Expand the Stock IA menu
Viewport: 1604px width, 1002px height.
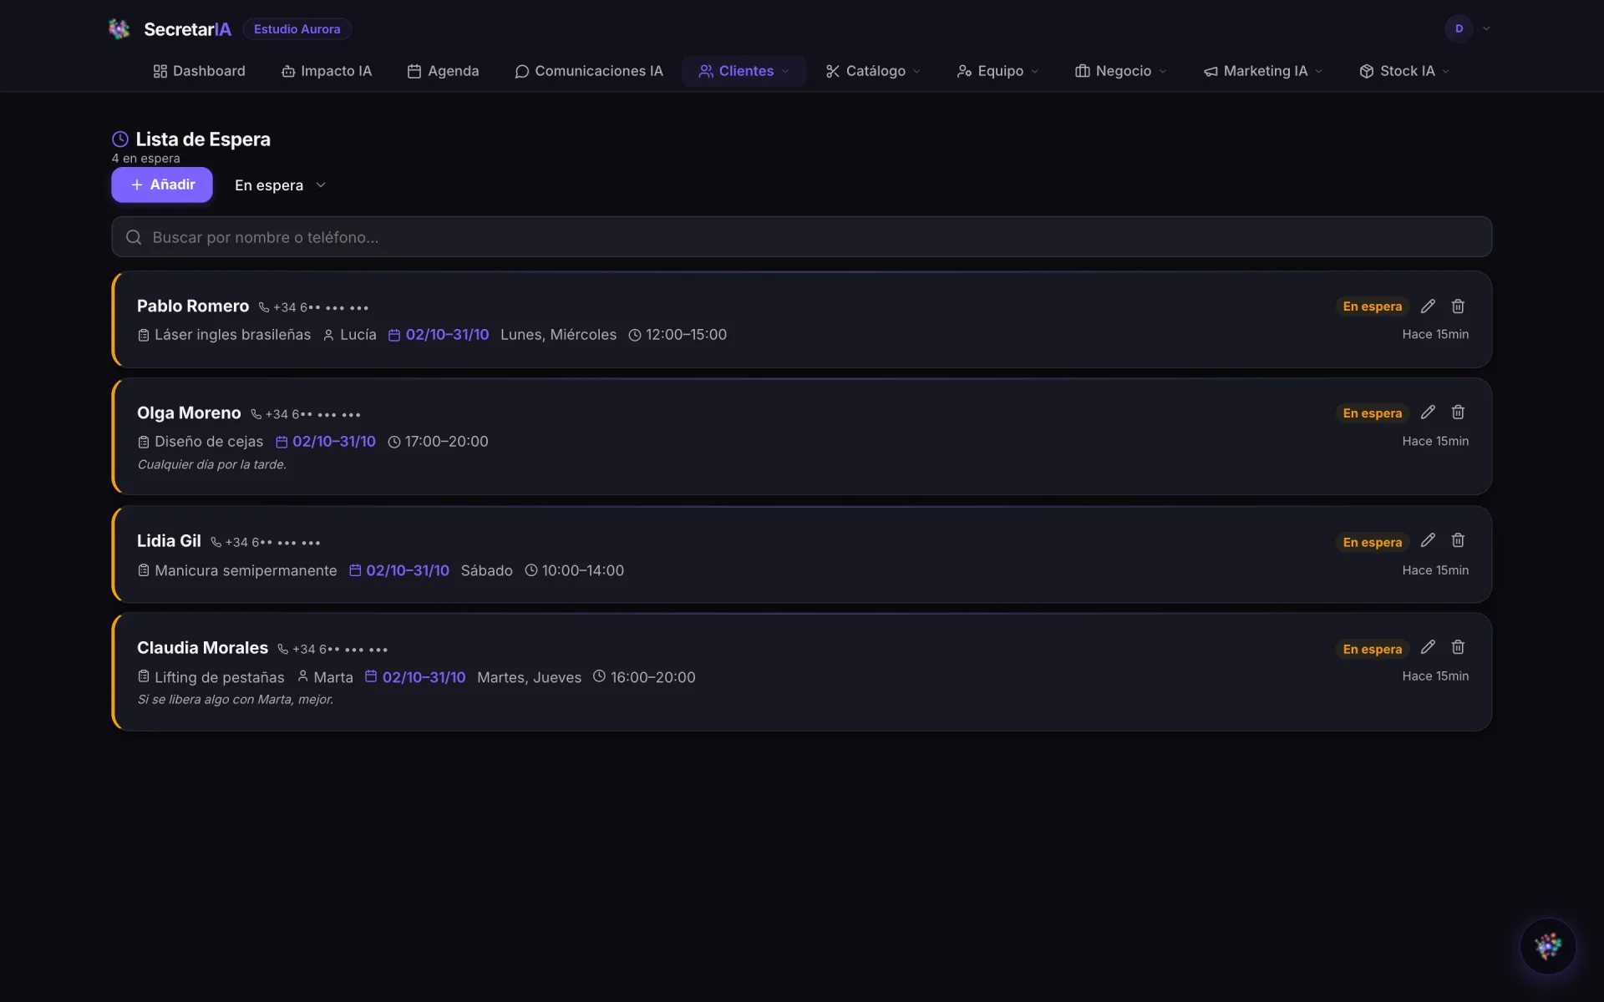[1404, 71]
